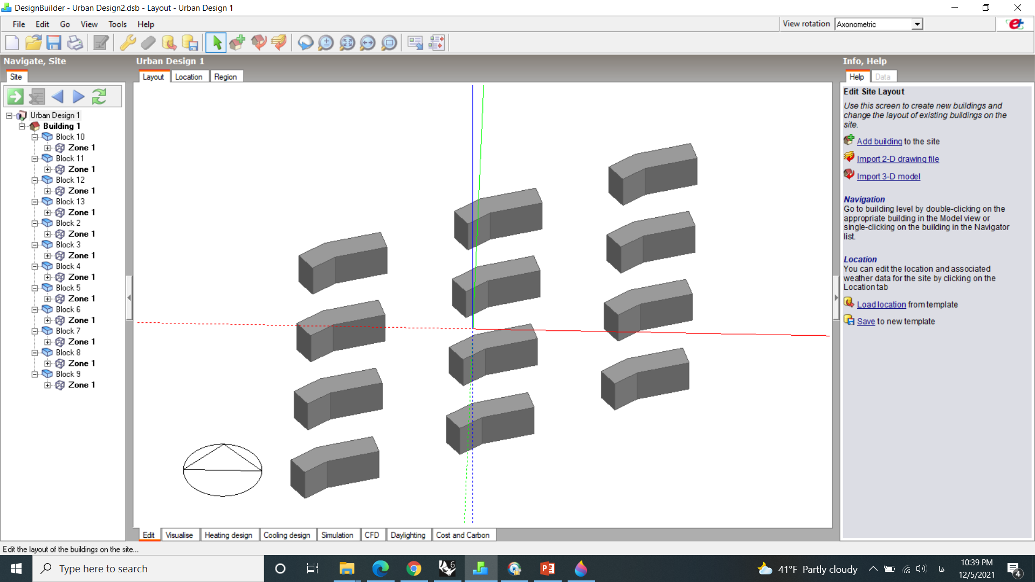Click the Orbit view rotate icon

306,43
